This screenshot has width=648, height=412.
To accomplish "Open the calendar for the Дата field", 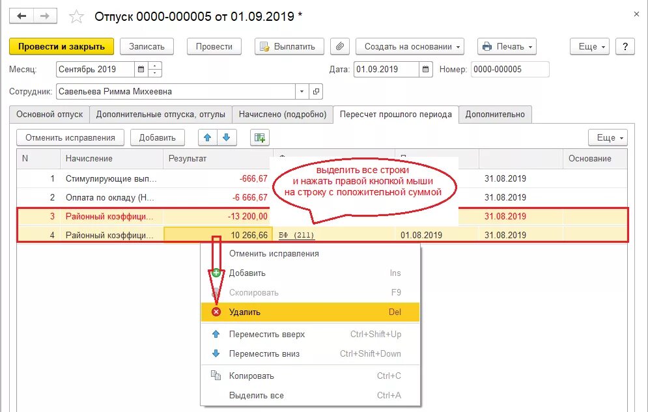I will 426,70.
